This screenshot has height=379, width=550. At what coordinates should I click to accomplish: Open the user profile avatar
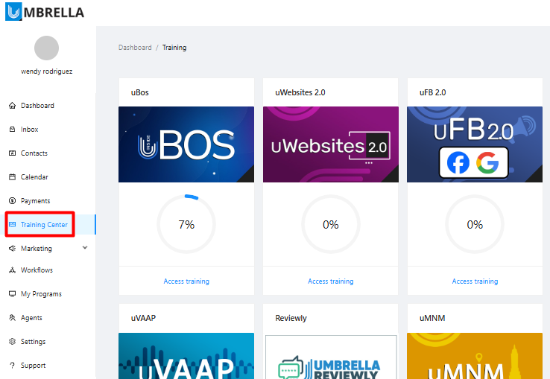click(x=46, y=48)
